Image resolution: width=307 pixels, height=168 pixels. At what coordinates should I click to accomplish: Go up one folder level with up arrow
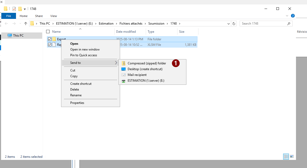coord(25,24)
